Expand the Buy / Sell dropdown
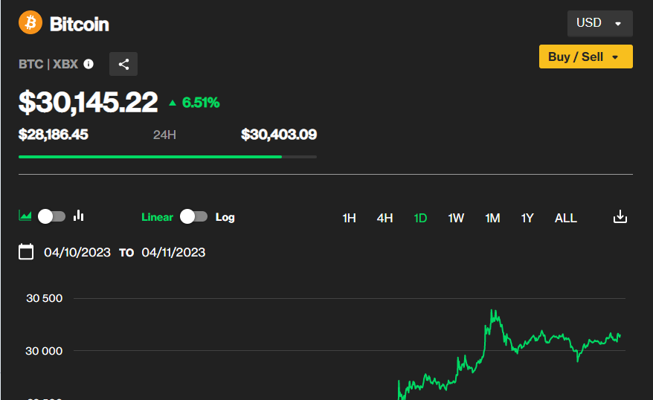 (585, 57)
